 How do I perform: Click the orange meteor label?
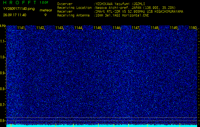45,10
